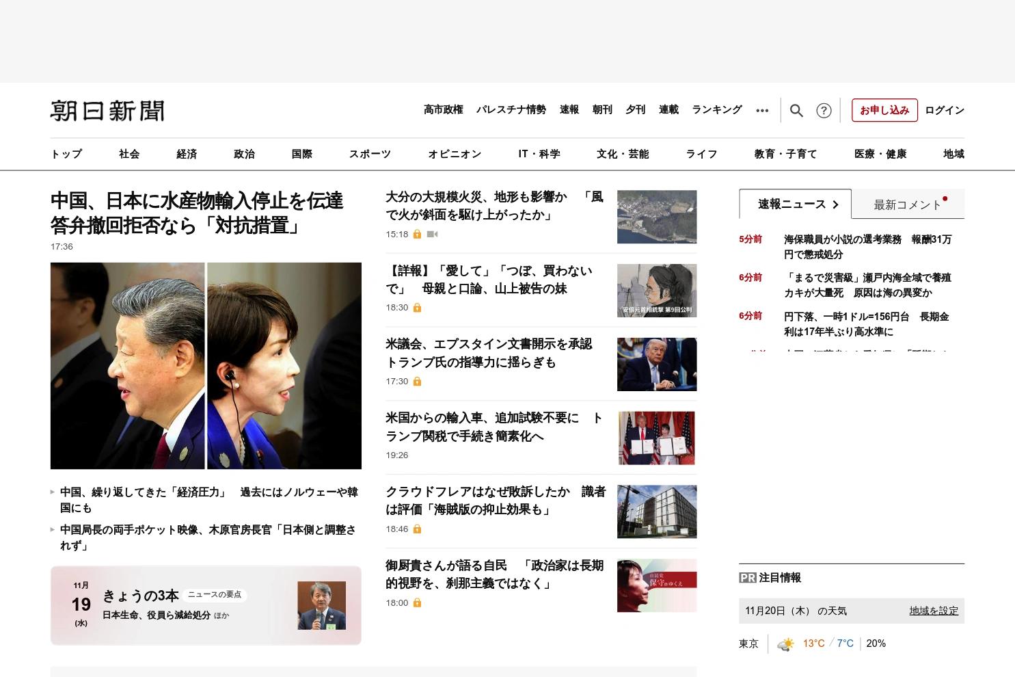Click the ログイン link
The width and height of the screenshot is (1015, 677).
click(x=945, y=110)
